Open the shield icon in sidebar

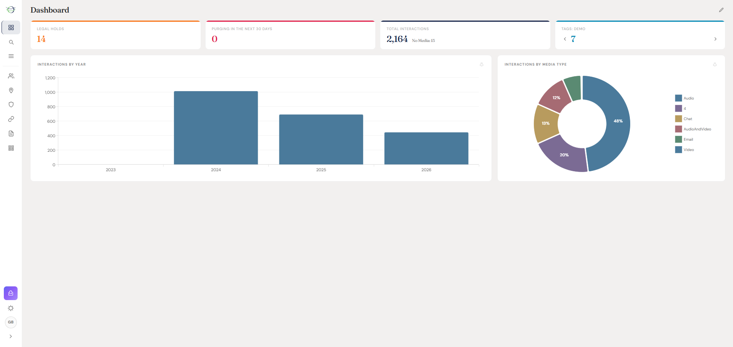pos(11,104)
